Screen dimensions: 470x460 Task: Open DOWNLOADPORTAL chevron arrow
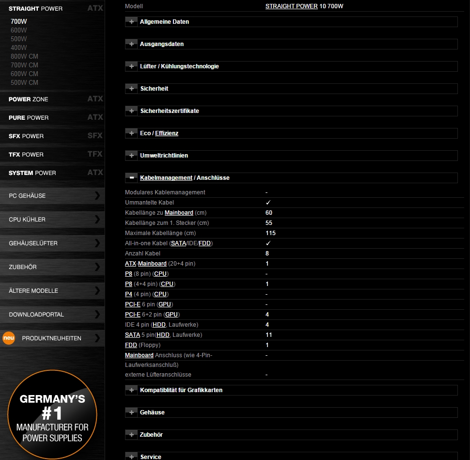pyautogui.click(x=97, y=314)
